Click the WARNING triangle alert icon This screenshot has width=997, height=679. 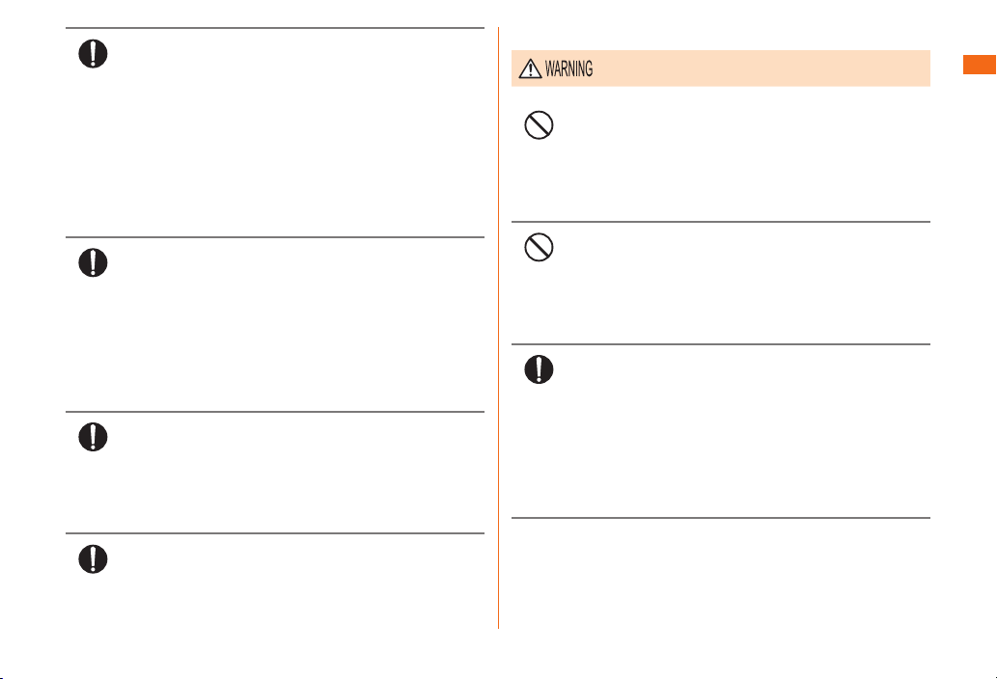[530, 68]
